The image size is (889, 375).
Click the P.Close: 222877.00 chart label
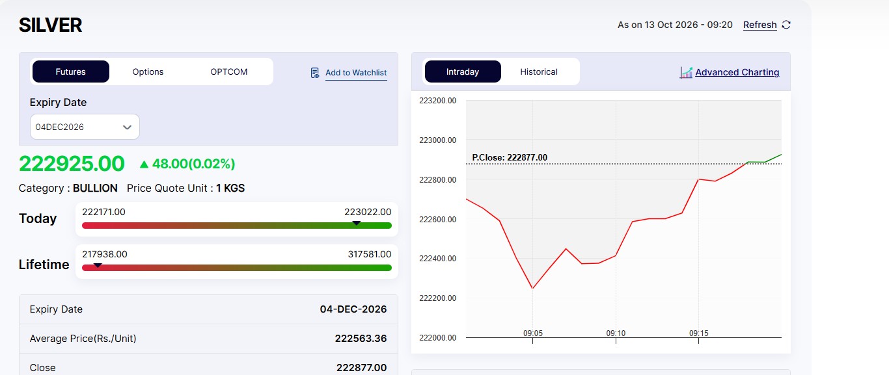pos(510,157)
